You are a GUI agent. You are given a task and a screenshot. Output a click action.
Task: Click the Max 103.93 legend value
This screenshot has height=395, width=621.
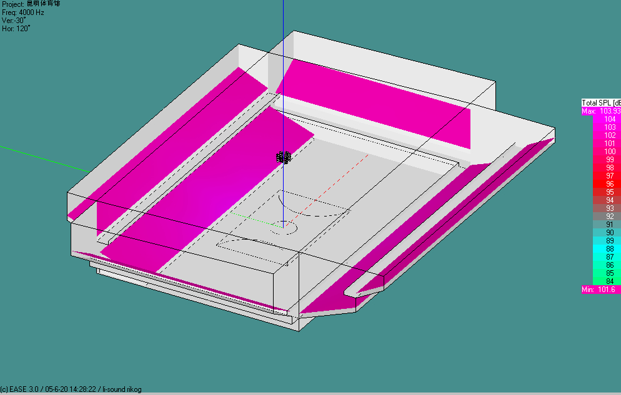tap(601, 111)
